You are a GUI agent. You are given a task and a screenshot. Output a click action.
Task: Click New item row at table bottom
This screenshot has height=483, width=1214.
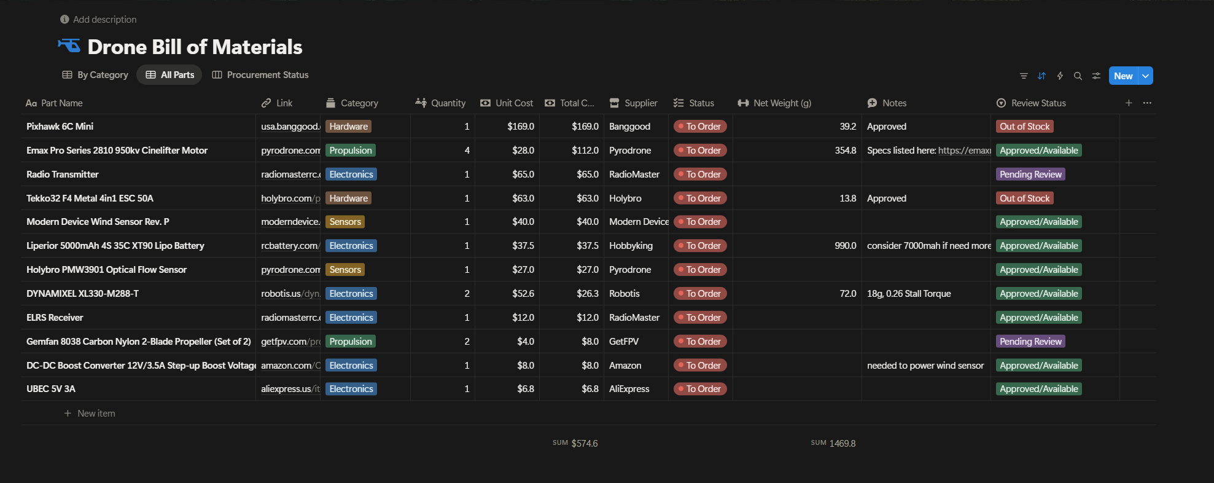coord(96,414)
